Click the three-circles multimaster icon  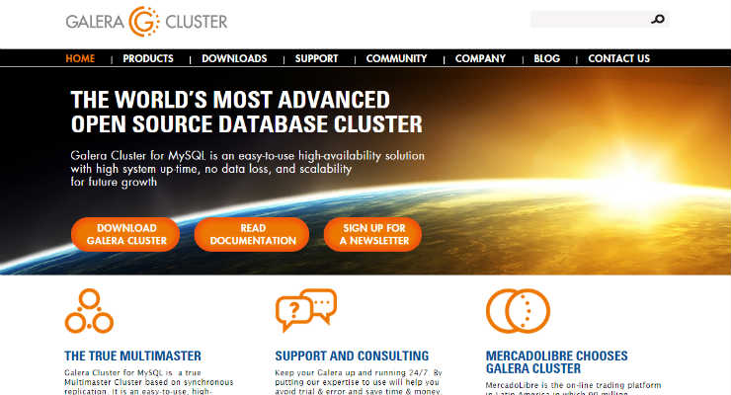pyautogui.click(x=89, y=311)
